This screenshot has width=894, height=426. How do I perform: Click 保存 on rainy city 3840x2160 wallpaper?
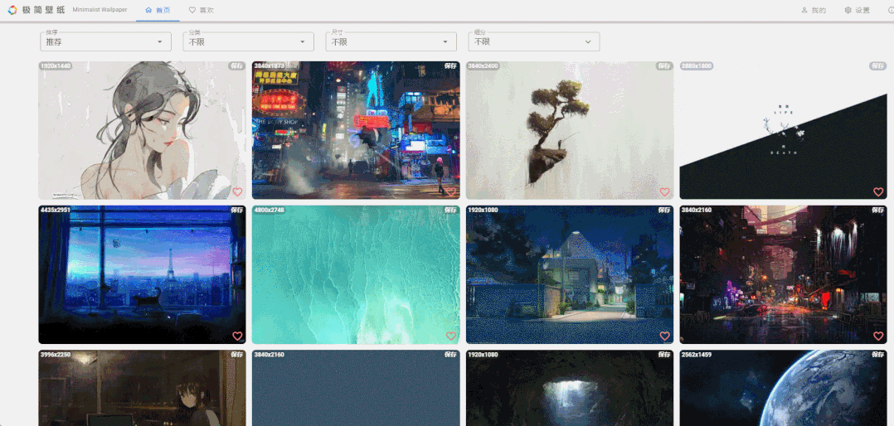877,211
